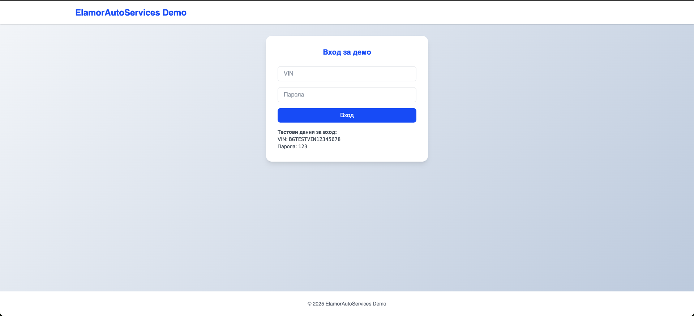Click the word 'демо' in the card heading
694x316 pixels.
(362, 52)
